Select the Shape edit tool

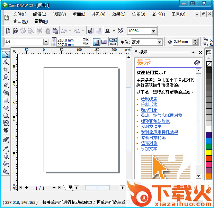click(x=6, y=62)
